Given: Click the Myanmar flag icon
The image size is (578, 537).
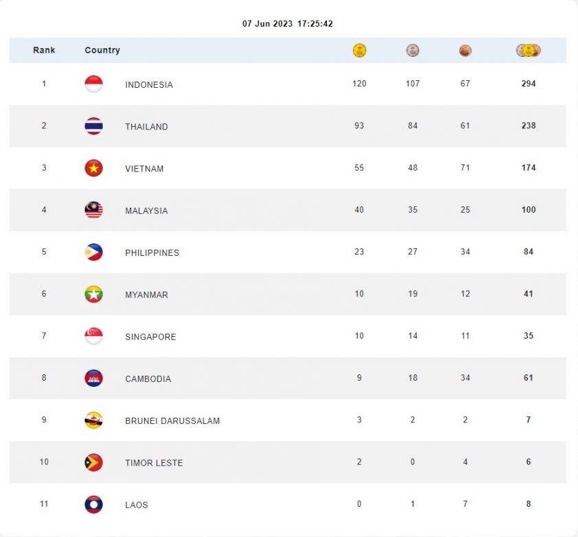Looking at the screenshot, I should point(93,294).
